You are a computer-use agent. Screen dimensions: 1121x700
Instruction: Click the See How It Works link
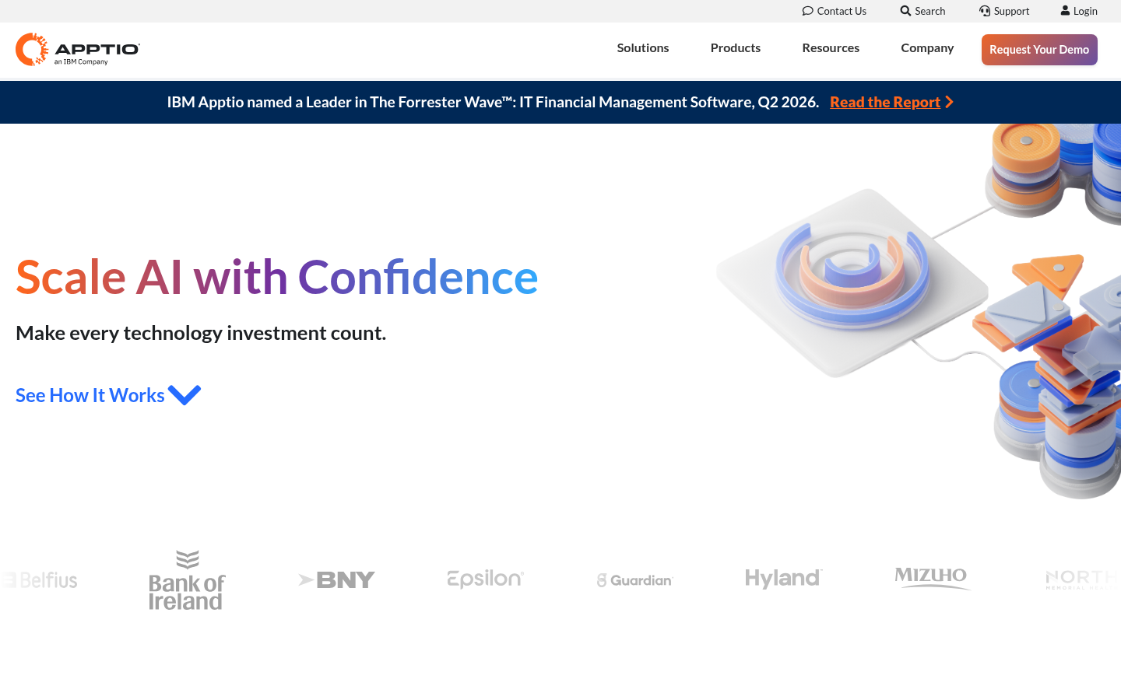click(90, 395)
